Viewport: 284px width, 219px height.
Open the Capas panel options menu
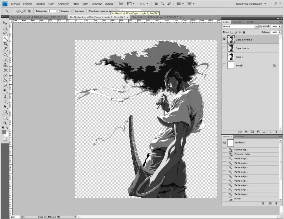coord(280,22)
